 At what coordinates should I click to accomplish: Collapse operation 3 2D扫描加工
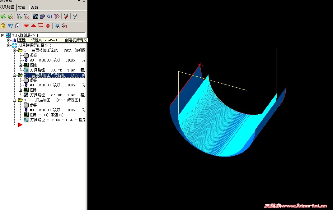coord(14,100)
